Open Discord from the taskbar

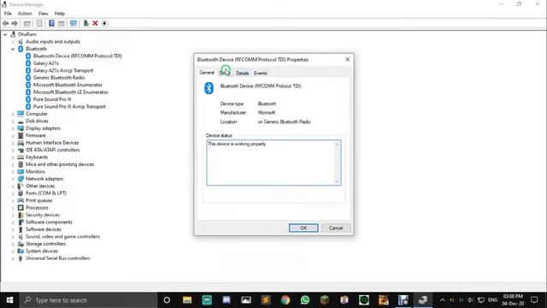pos(226,300)
